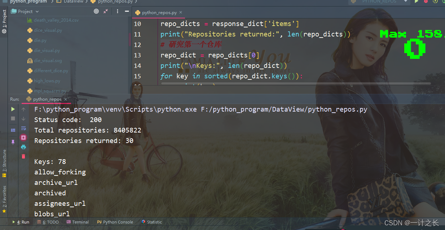Image resolution: width=445 pixels, height=230 pixels.
Task: Open Python Console tool tab
Action: 115,222
